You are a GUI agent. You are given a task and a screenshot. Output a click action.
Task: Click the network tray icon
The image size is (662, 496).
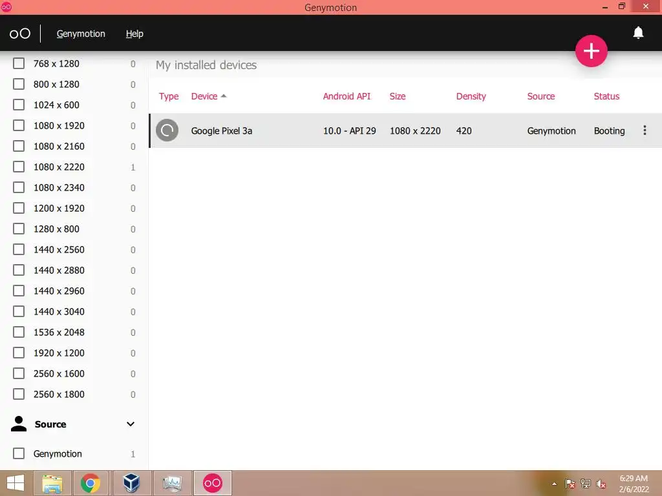(586, 484)
